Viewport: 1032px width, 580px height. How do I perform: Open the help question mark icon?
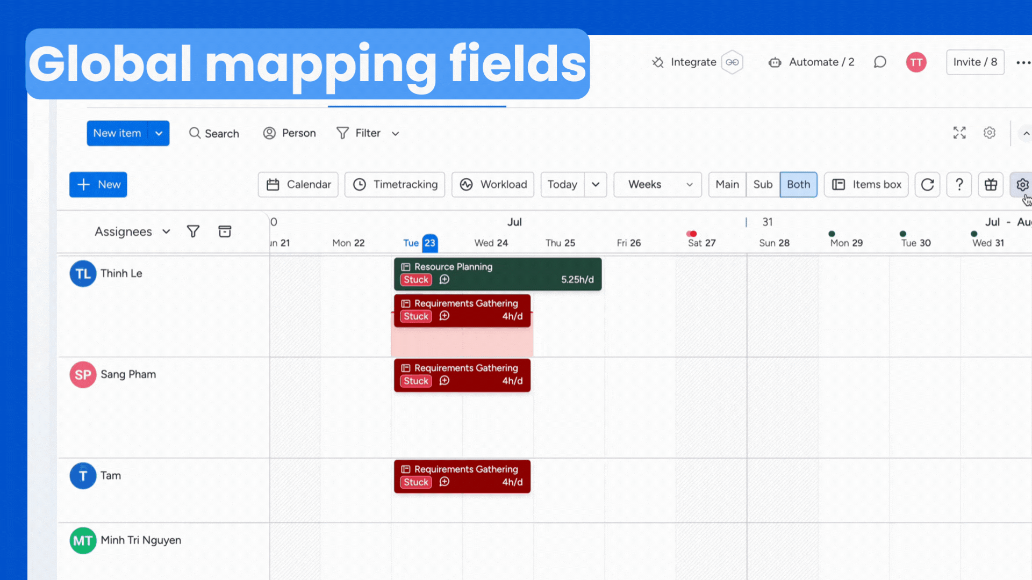959,184
